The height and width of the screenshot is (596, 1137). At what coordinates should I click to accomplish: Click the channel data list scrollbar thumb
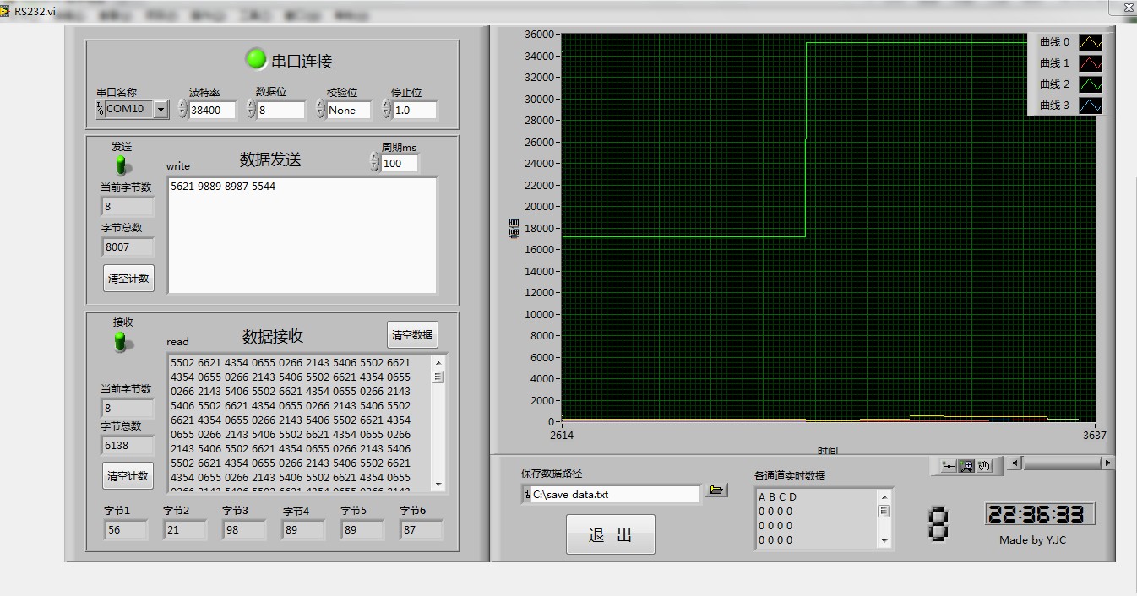coord(884,511)
